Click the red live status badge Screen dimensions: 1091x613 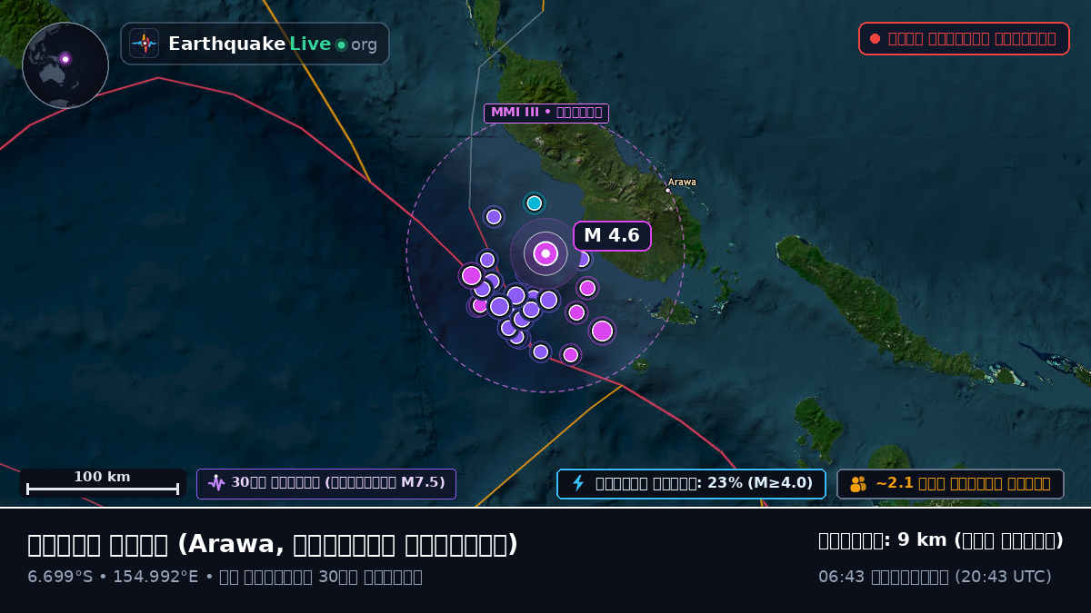[964, 38]
